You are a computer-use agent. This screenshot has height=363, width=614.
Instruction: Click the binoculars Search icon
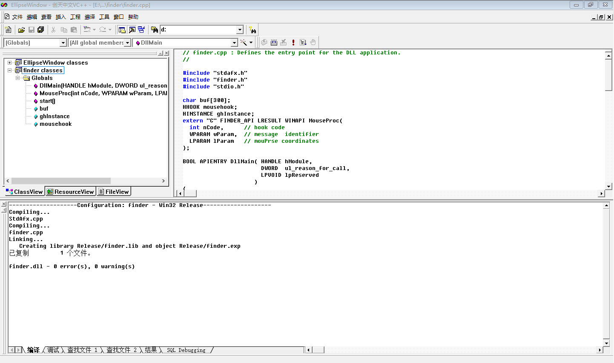(x=253, y=30)
